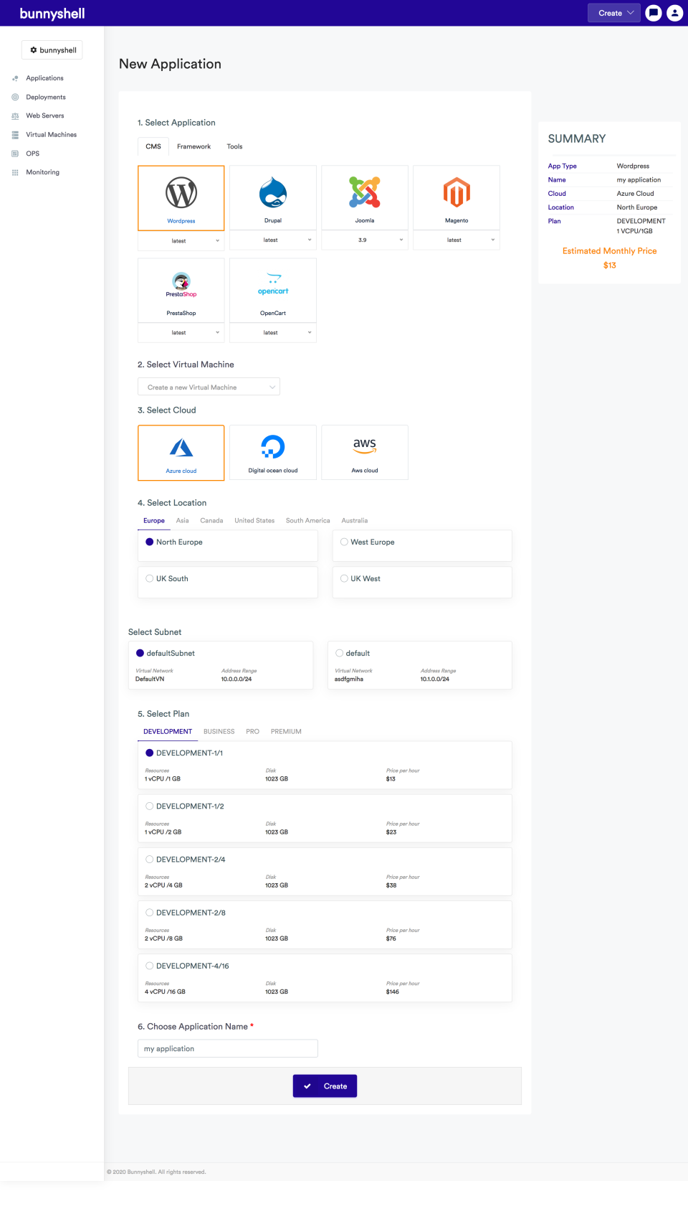
Task: Select the UK West location radio
Action: pyautogui.click(x=344, y=578)
